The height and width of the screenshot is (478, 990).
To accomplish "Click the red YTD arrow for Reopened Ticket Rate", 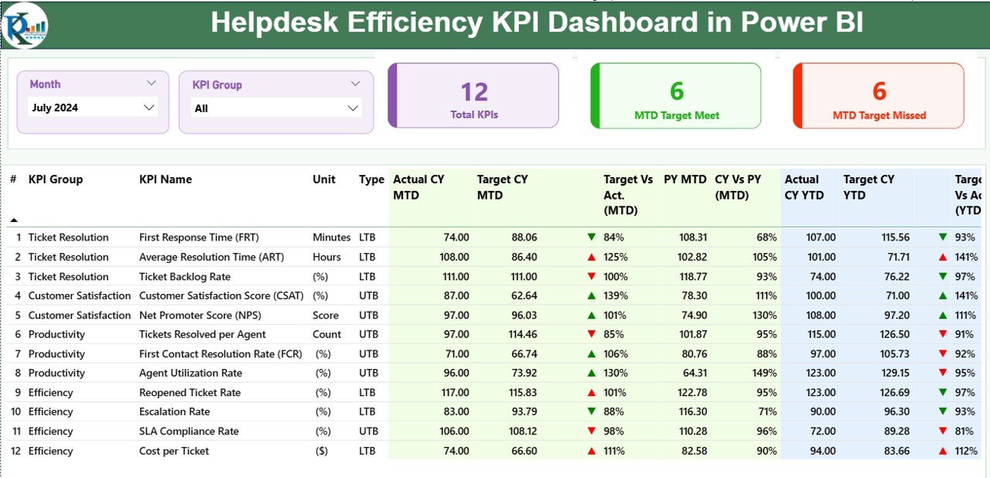I will tap(943, 392).
